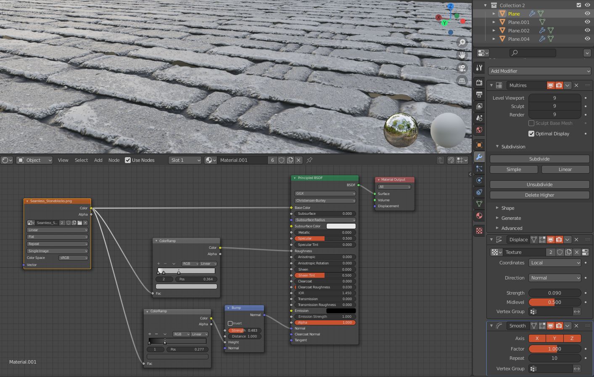Hide the Plane.002 object in the outliner
Viewport: 594px width, 377px height.
tap(587, 30)
